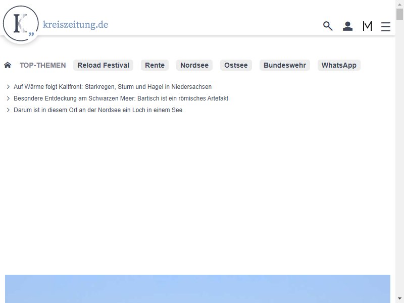Click the TOP-THEMEN label

pos(43,65)
